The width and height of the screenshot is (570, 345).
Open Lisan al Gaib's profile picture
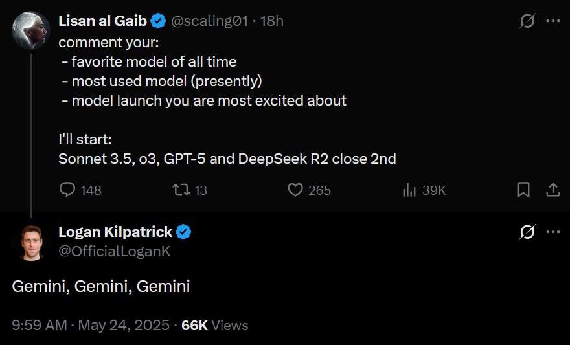point(31,30)
